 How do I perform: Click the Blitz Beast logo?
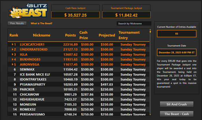pos(28,11)
